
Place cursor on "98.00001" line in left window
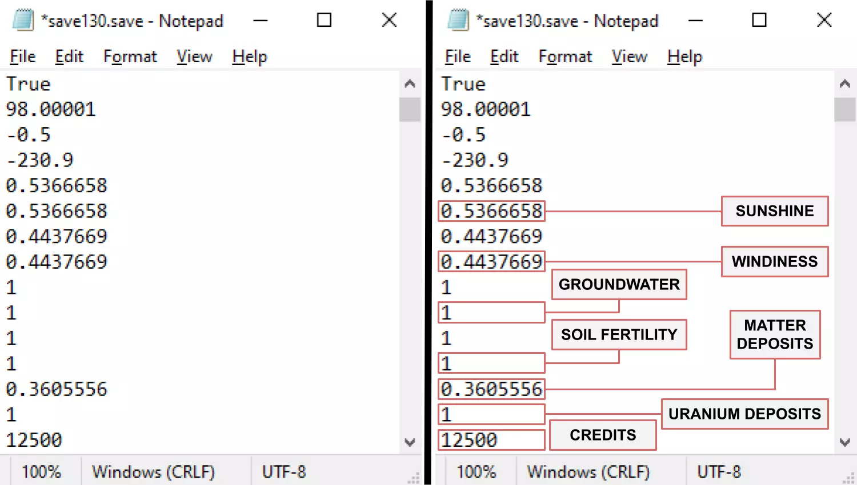[51, 109]
